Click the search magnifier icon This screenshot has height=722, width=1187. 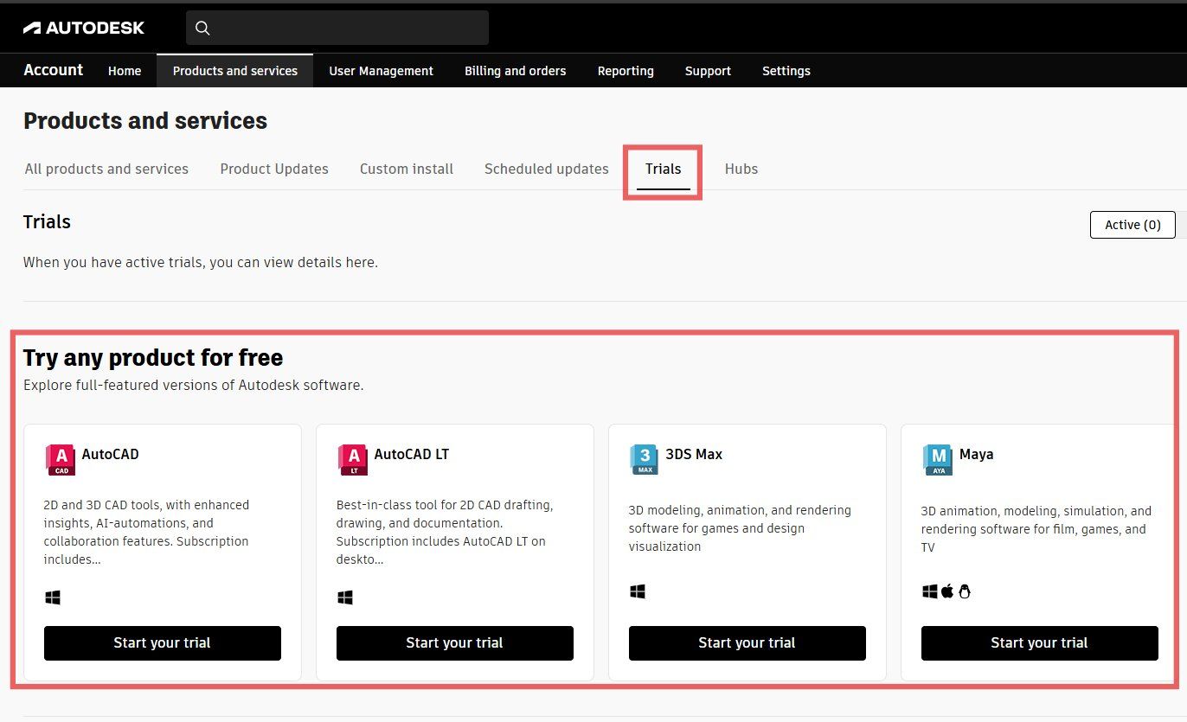202,29
